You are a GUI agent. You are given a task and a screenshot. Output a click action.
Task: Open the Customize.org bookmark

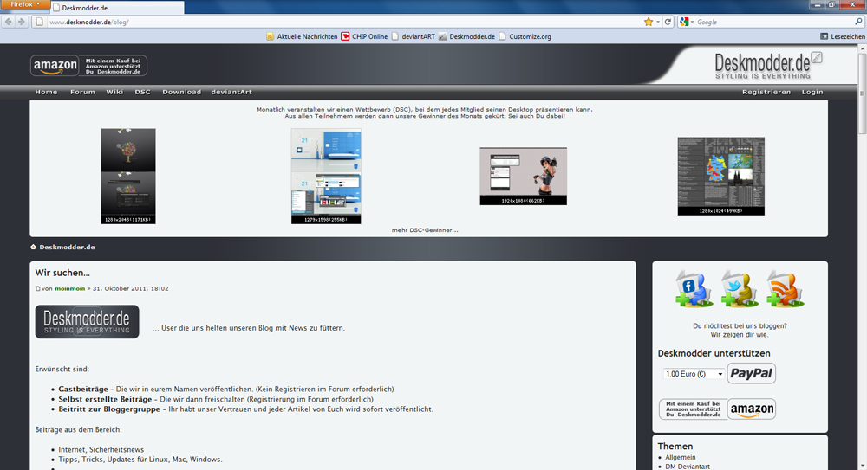click(525, 36)
